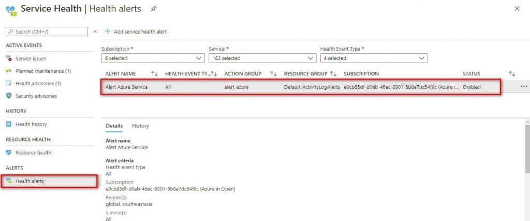Click Add service health alert
This screenshot has height=221, width=530.
click(x=136, y=31)
